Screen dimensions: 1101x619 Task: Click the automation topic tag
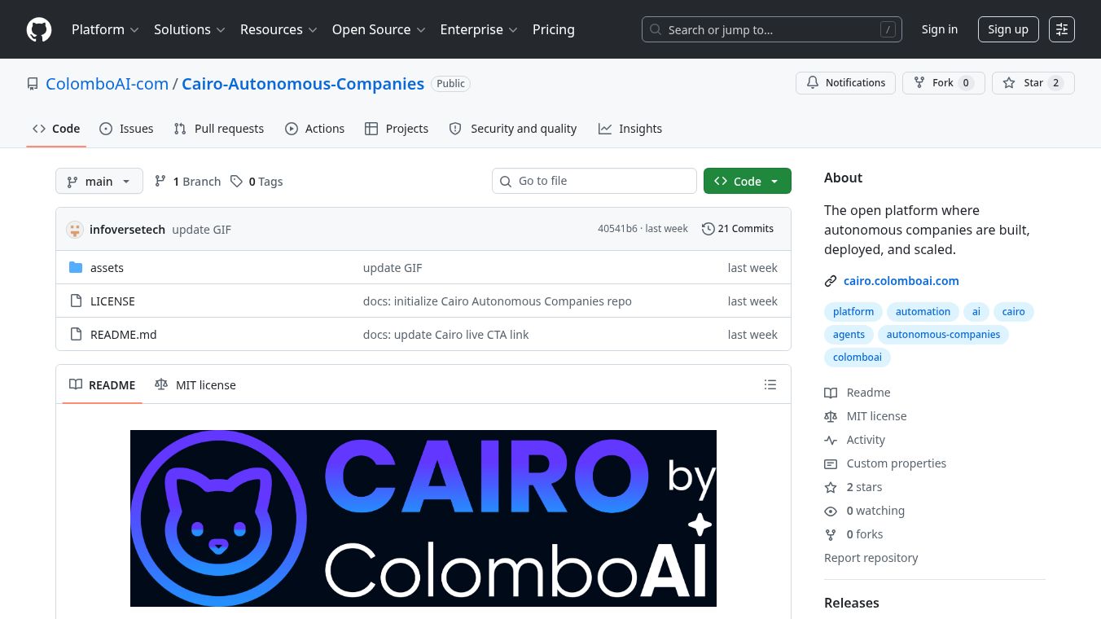[x=923, y=312]
